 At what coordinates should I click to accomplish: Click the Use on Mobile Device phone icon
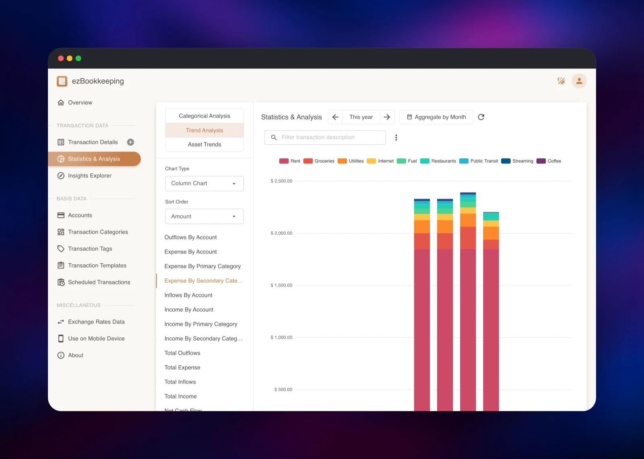[61, 339]
